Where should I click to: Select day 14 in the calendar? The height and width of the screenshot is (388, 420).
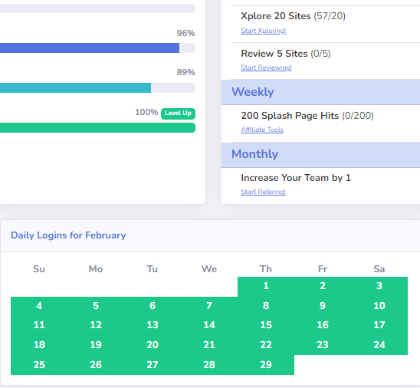209,325
